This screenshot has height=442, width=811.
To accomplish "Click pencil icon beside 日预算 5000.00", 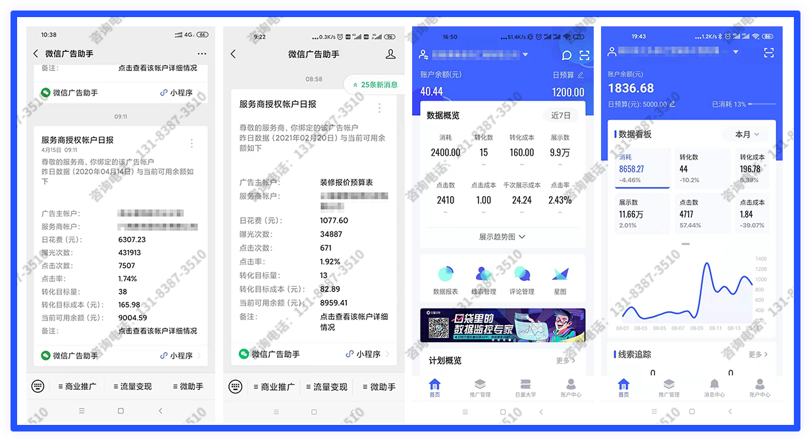I will pos(672,105).
